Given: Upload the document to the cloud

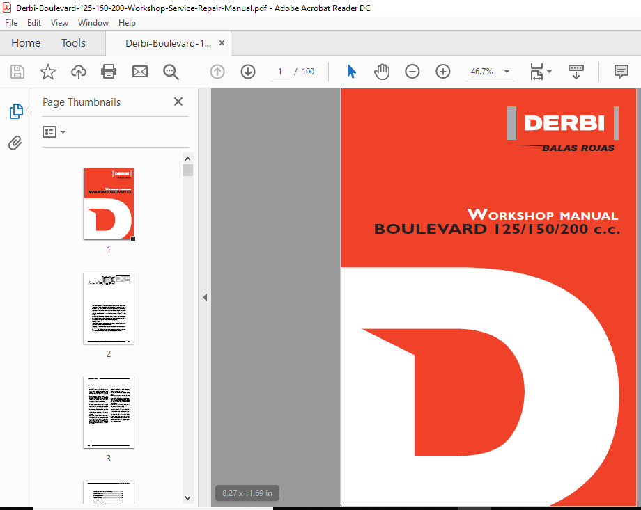Looking at the screenshot, I should (x=79, y=72).
